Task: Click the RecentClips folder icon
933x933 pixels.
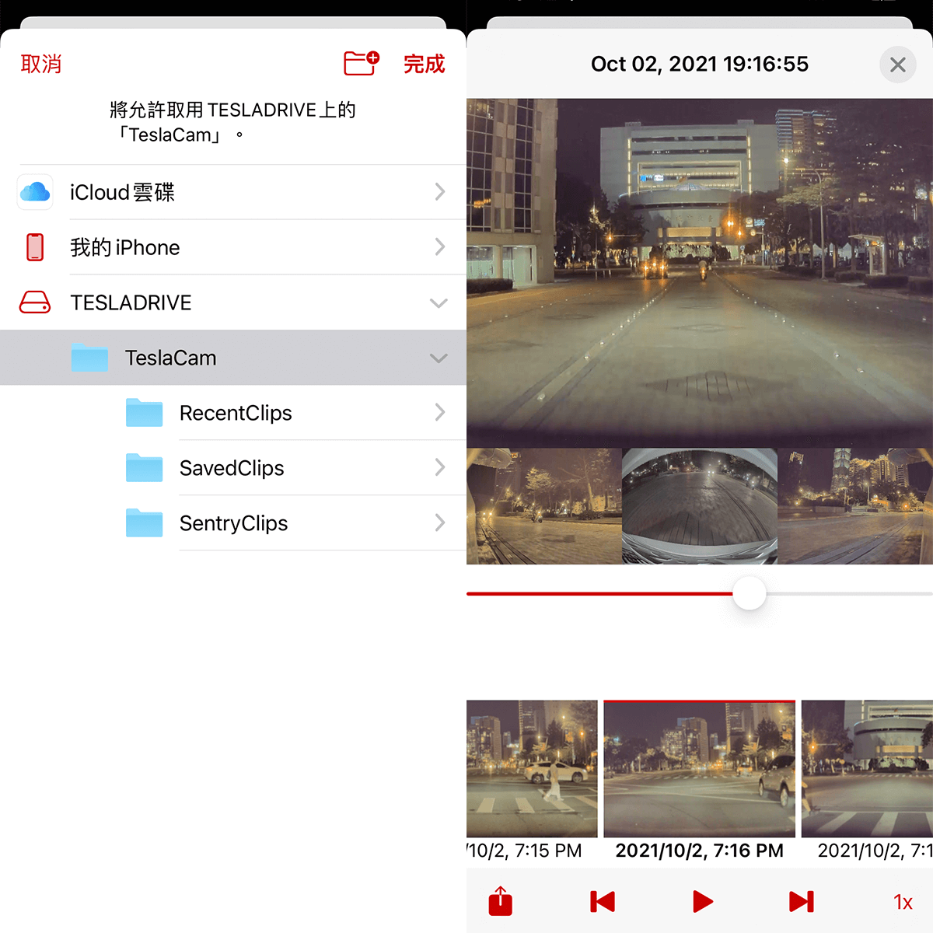Action: 144,413
